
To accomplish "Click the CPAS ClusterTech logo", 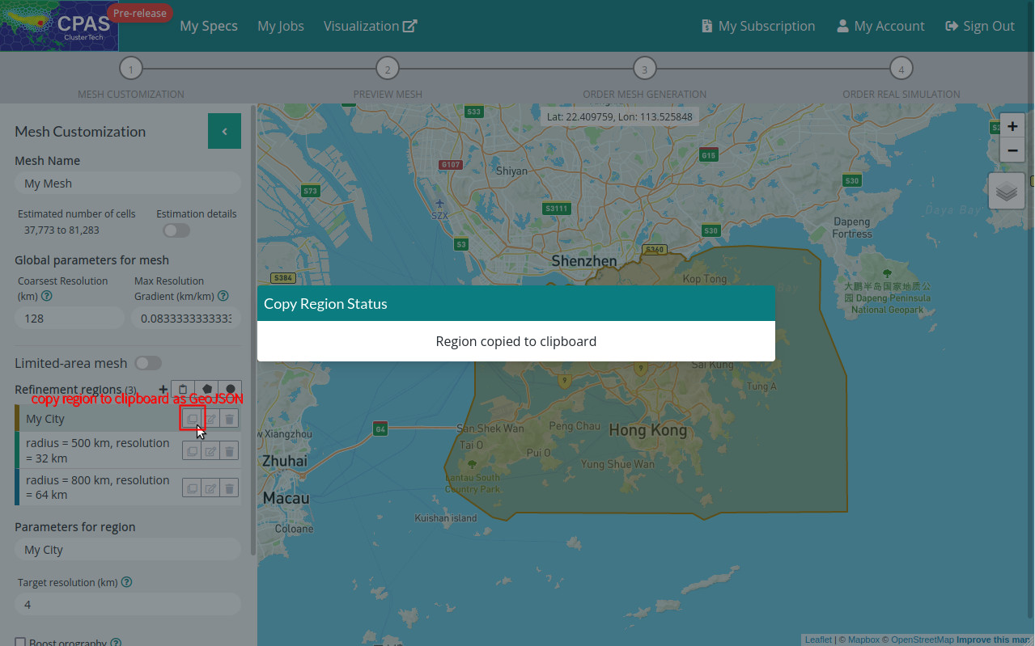I will pyautogui.click(x=59, y=26).
